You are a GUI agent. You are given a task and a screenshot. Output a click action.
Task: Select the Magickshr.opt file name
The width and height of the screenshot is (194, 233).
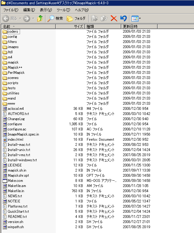[x=18, y=176]
